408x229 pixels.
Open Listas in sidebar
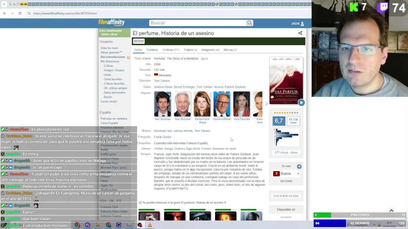(107, 75)
